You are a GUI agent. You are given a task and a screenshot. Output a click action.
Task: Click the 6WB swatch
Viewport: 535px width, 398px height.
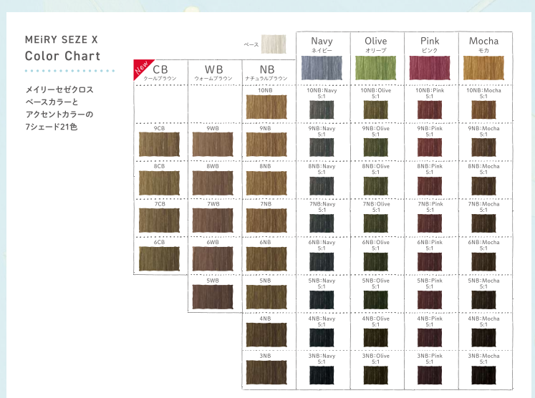coord(213,258)
